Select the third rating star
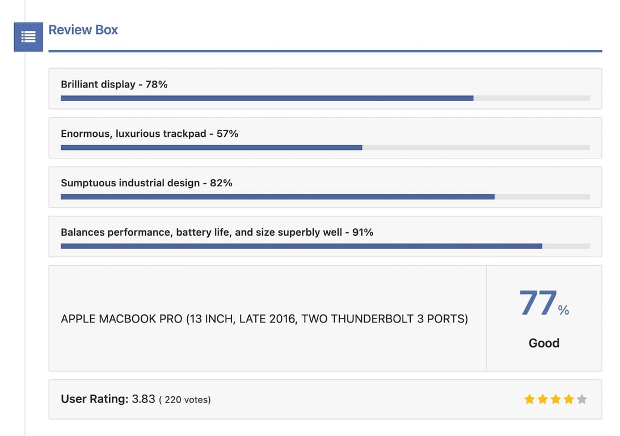 pyautogui.click(x=556, y=400)
